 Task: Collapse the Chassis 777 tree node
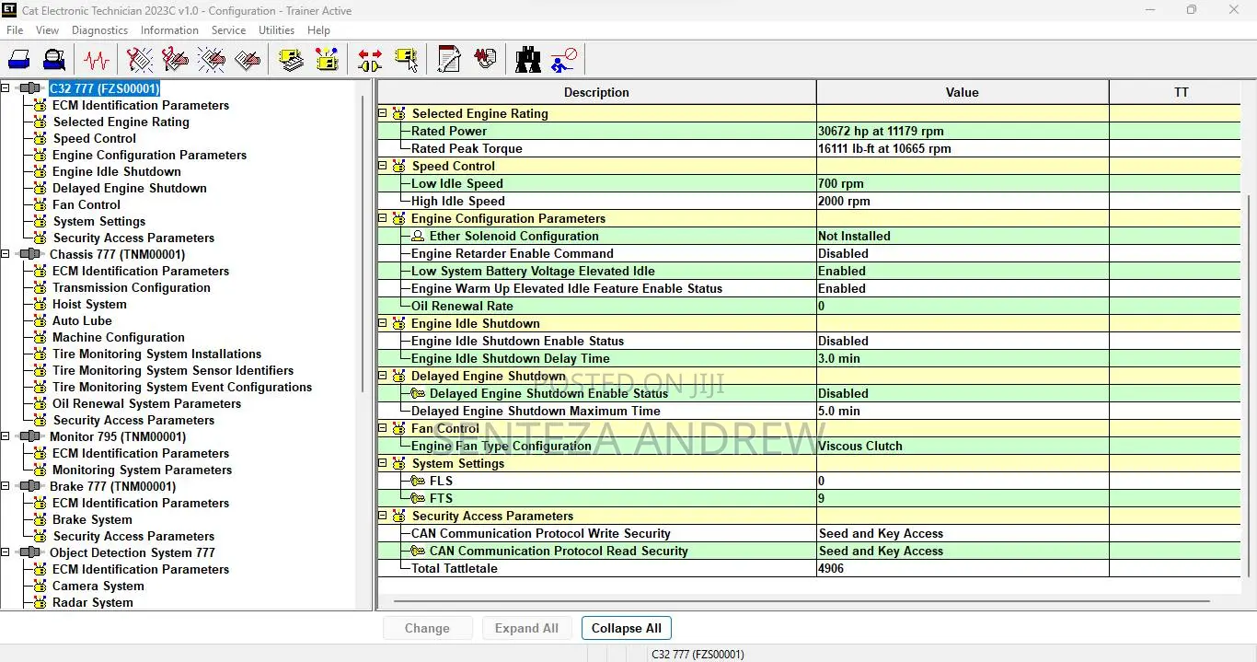6,254
